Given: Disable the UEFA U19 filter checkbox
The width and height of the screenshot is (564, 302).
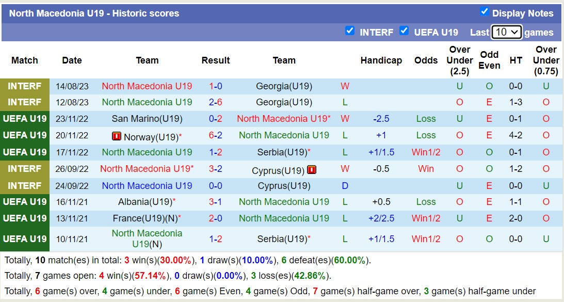Looking at the screenshot, I should (x=404, y=31).
